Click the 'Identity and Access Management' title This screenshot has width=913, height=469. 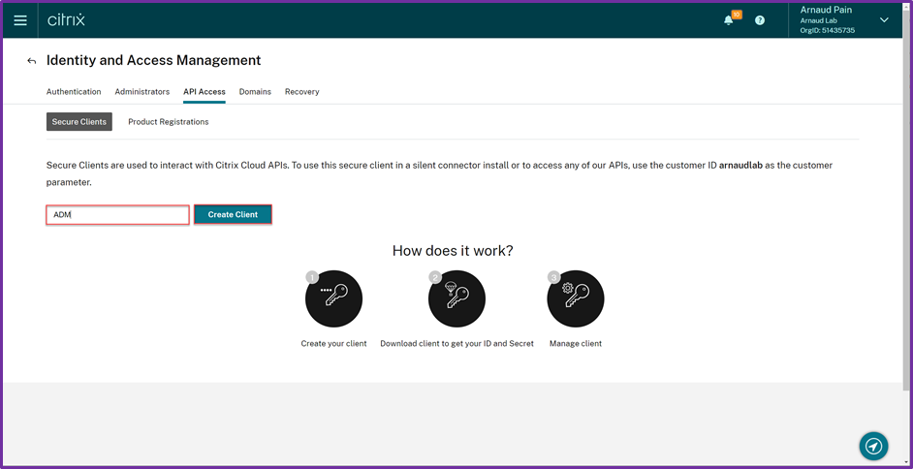154,60
